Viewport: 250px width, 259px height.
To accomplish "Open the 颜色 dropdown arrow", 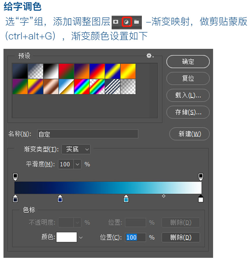I will tap(81, 237).
